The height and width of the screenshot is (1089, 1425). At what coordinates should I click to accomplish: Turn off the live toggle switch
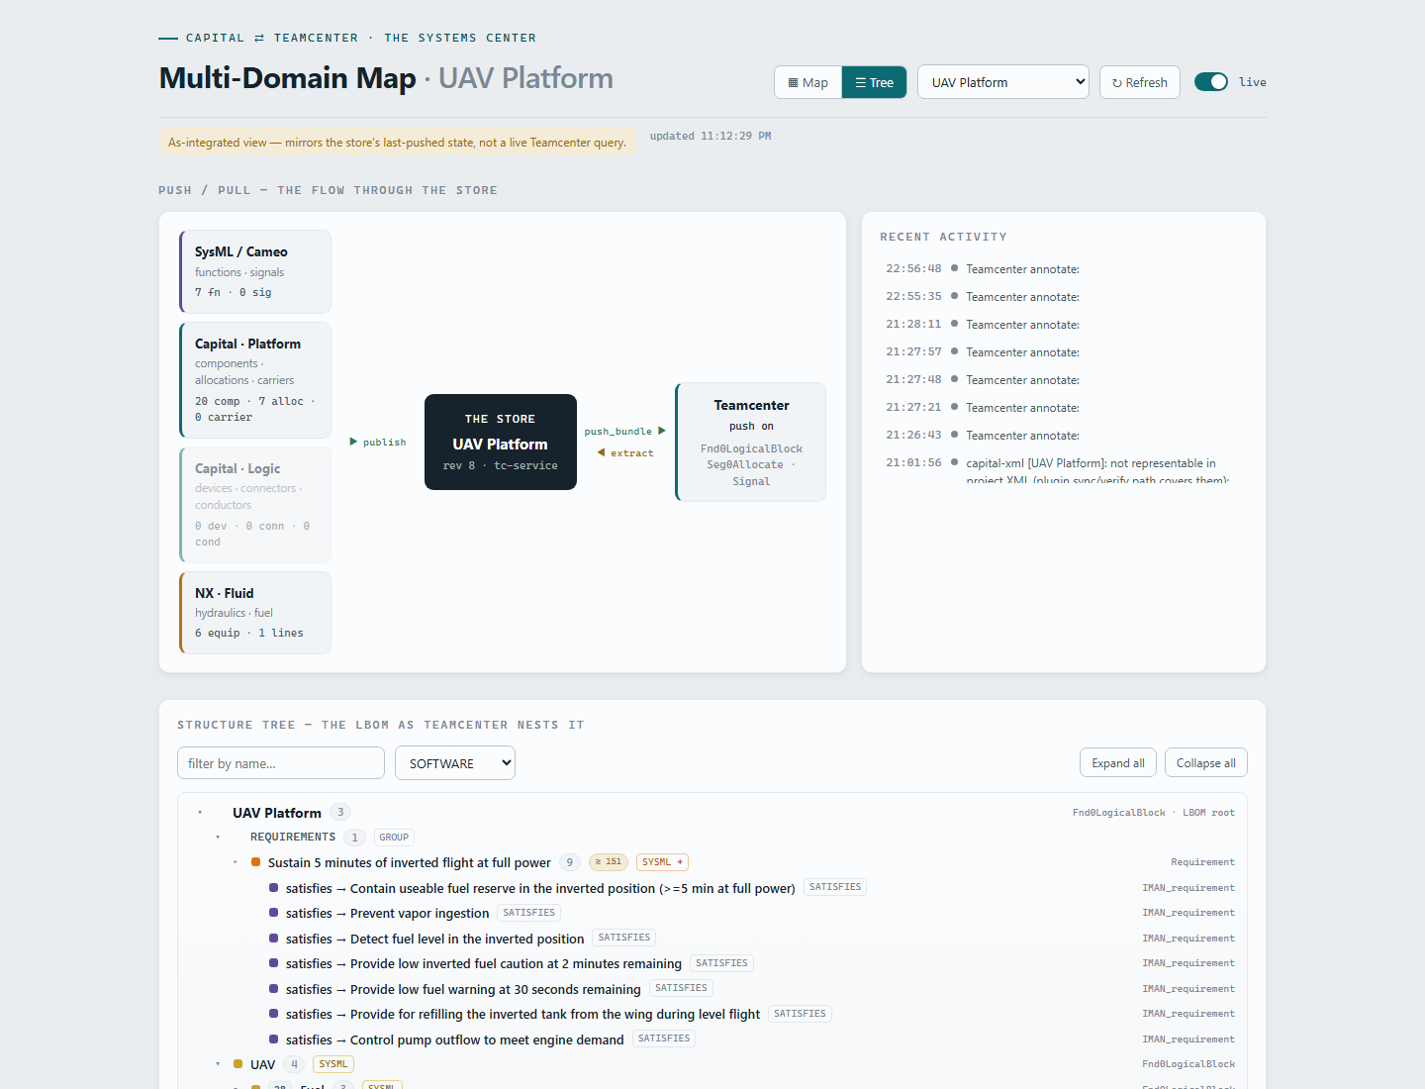[1211, 82]
